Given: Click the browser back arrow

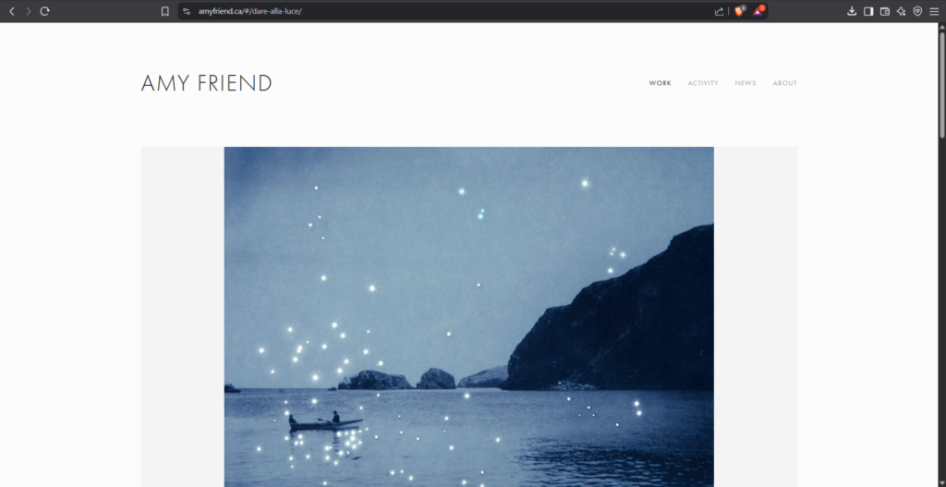Looking at the screenshot, I should click(11, 11).
